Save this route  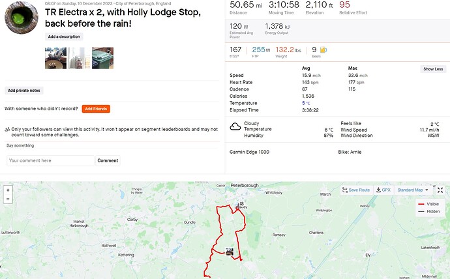(x=355, y=190)
